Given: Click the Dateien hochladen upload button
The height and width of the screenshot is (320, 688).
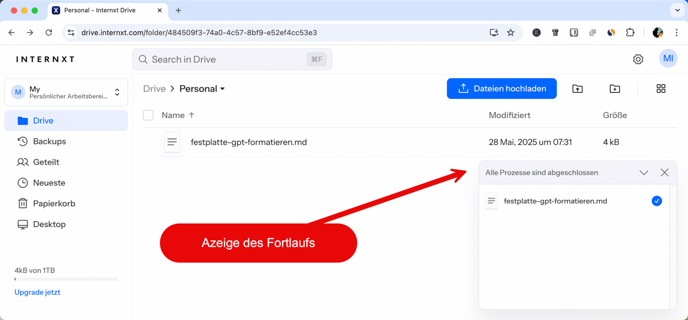Looking at the screenshot, I should [x=501, y=88].
